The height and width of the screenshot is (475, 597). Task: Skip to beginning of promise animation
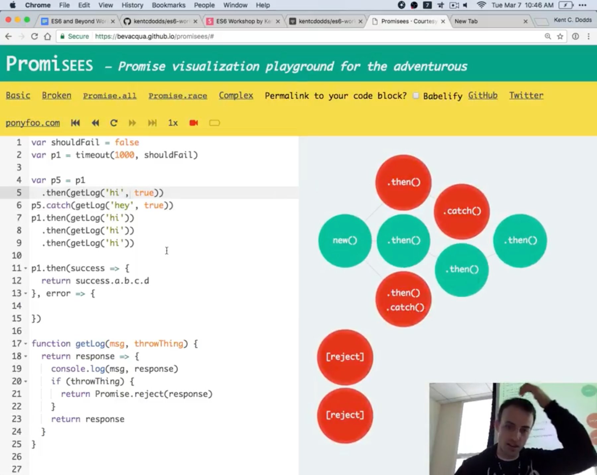[75, 123]
